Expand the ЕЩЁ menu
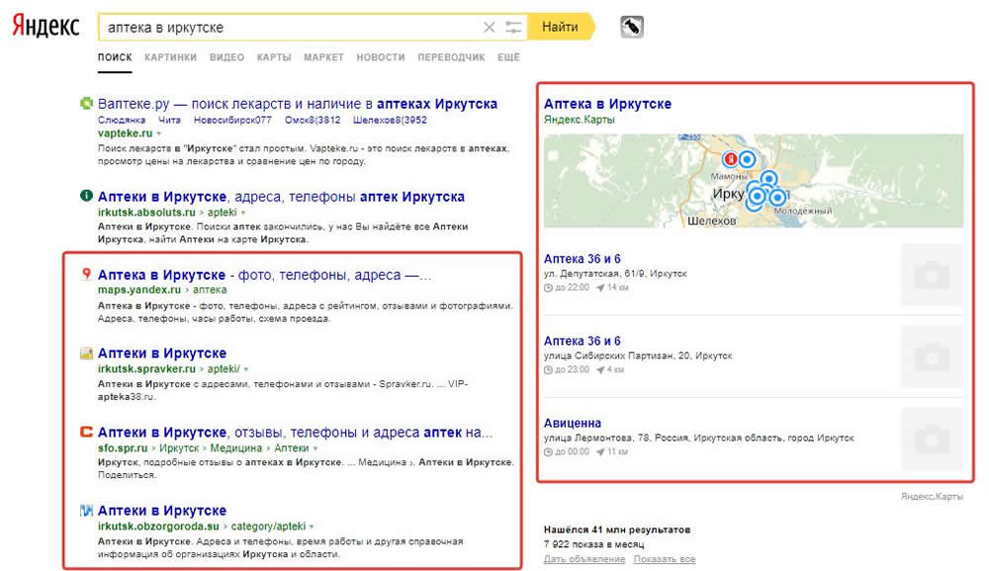The image size is (989, 571). 506,57
